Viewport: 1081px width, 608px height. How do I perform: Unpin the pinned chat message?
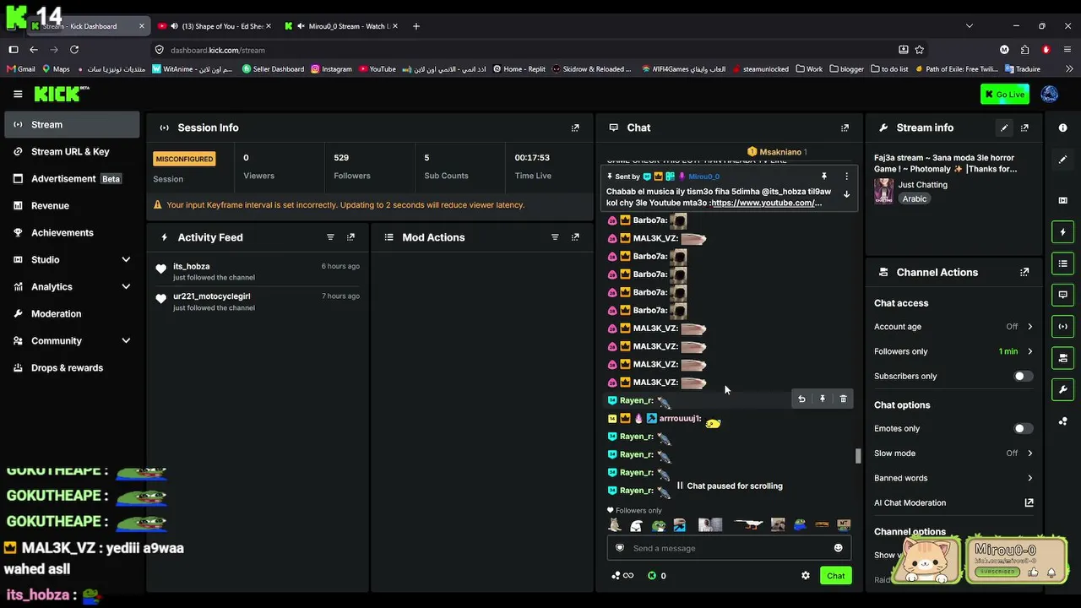coord(823,176)
